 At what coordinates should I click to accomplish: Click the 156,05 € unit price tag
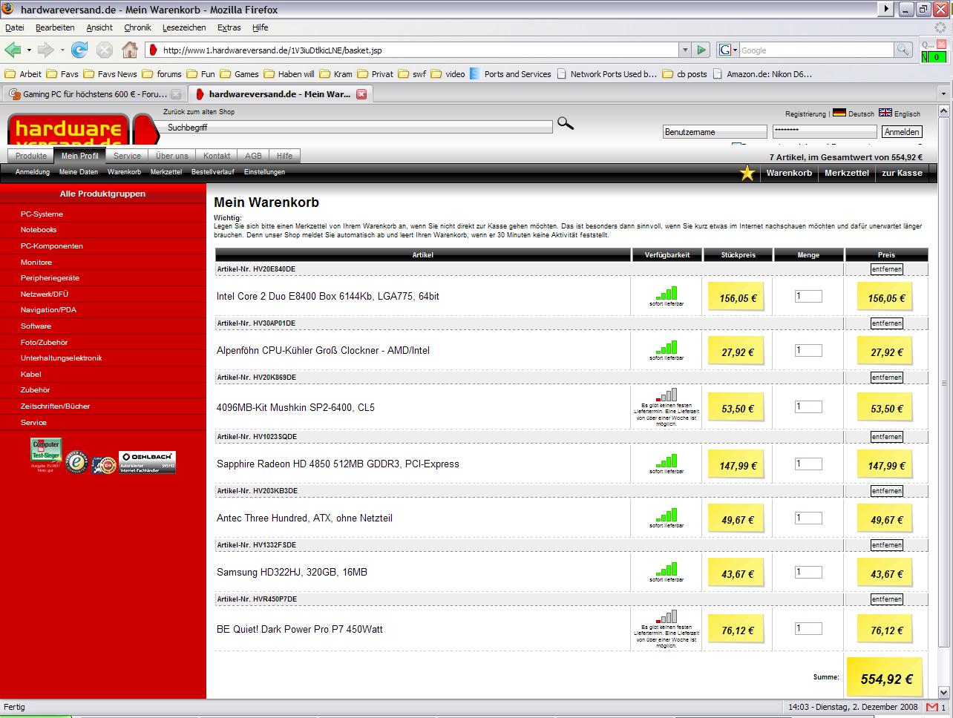[x=738, y=297]
